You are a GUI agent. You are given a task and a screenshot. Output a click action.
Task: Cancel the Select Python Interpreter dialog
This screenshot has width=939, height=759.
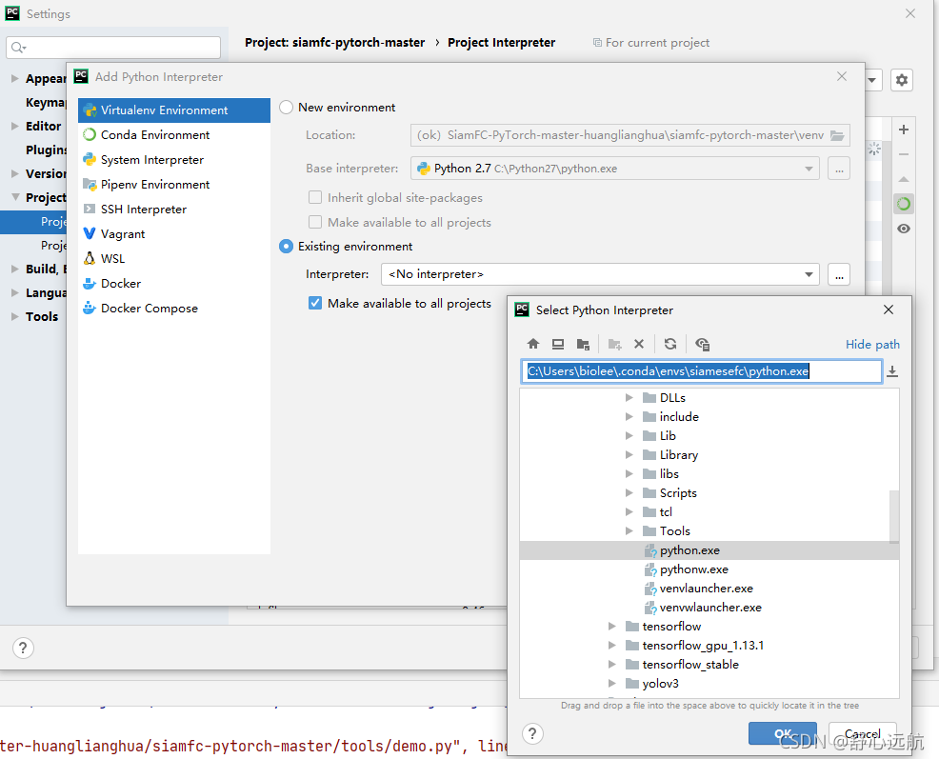tap(863, 733)
